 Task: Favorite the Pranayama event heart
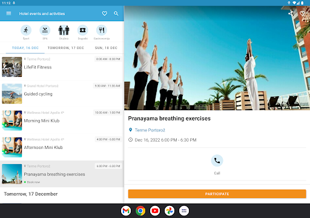coord(302,13)
